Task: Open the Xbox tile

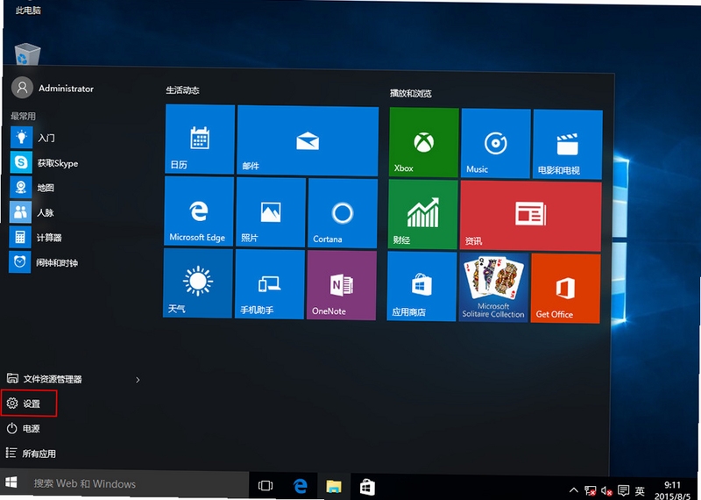Action: click(x=424, y=142)
